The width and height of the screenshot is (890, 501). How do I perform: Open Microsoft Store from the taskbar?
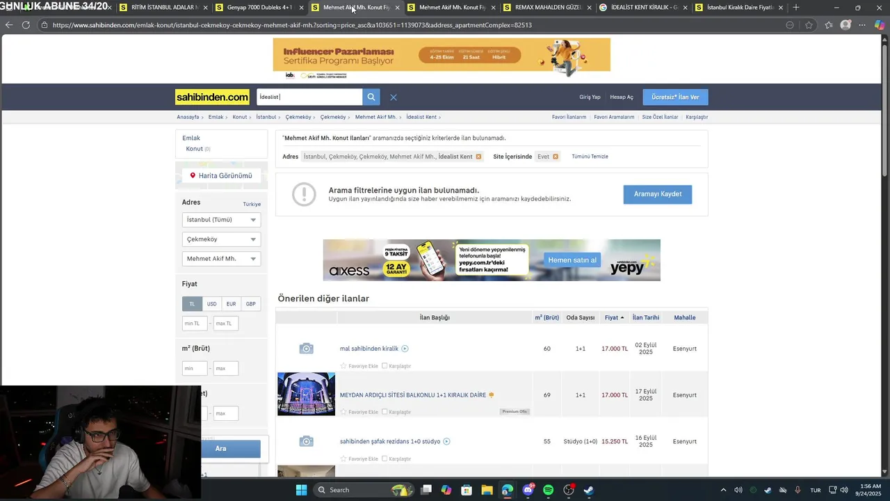pyautogui.click(x=467, y=490)
